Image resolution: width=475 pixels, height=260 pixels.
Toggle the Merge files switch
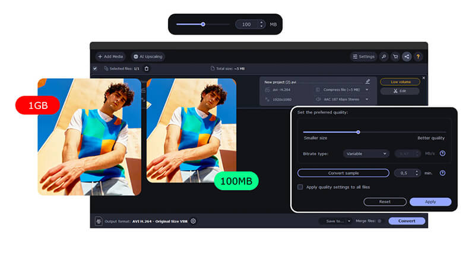379,221
